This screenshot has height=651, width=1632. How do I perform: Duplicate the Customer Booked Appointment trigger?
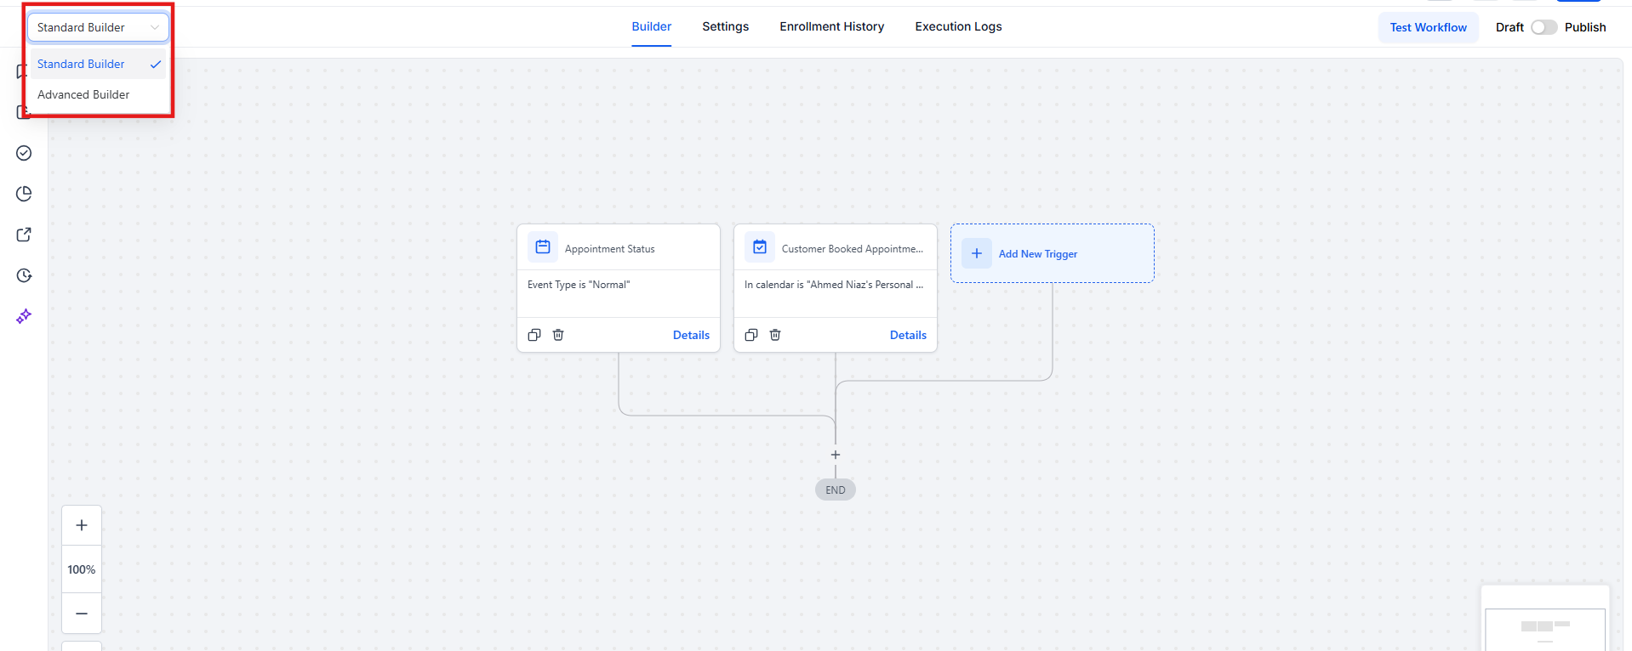click(751, 335)
